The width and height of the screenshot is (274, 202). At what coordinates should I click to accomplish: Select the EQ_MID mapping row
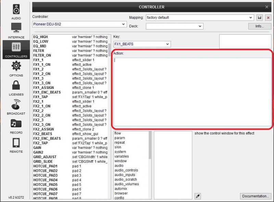click(71, 46)
